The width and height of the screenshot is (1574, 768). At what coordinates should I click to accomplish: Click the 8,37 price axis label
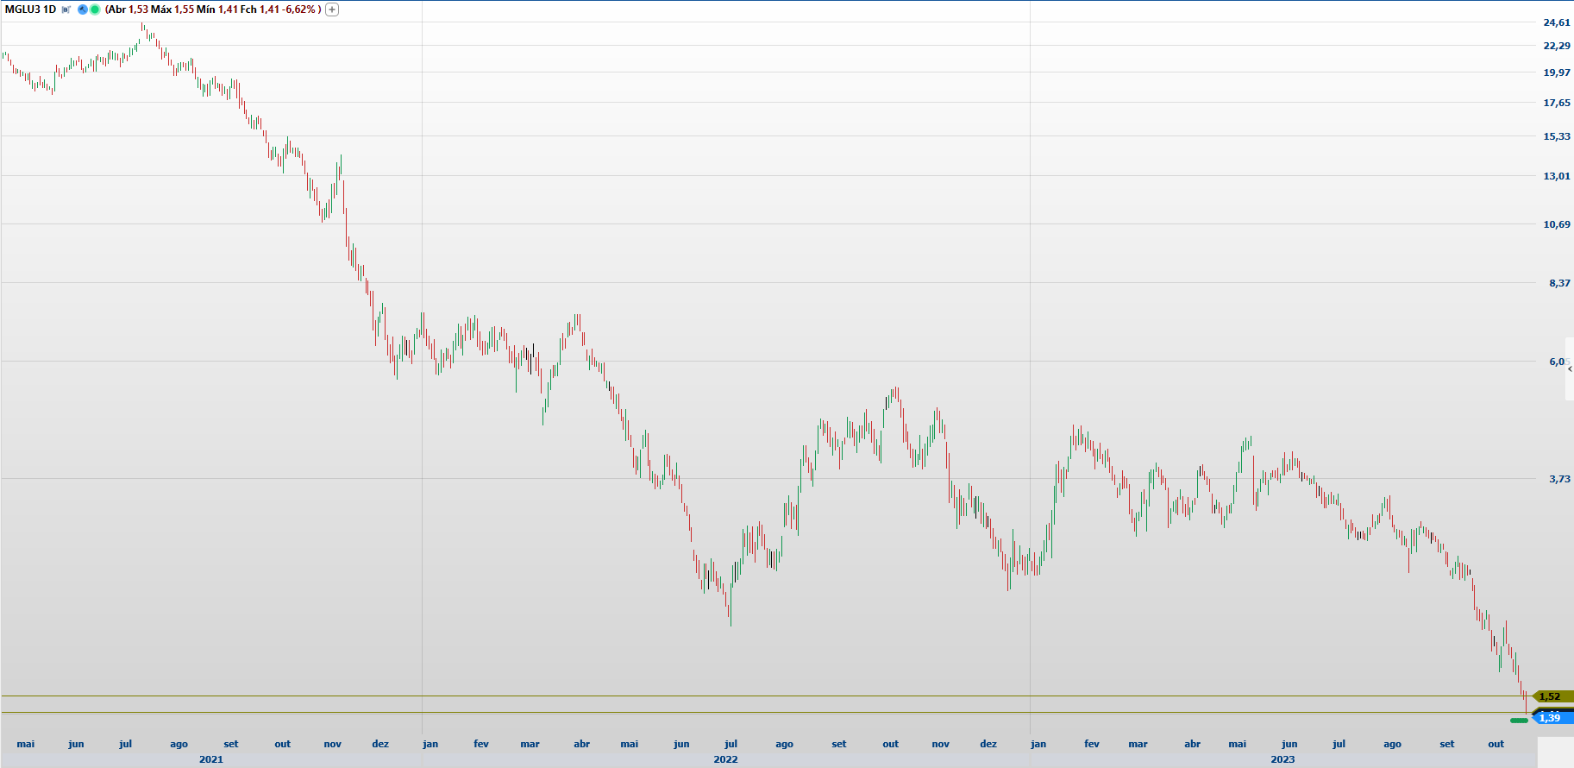pos(1559,283)
